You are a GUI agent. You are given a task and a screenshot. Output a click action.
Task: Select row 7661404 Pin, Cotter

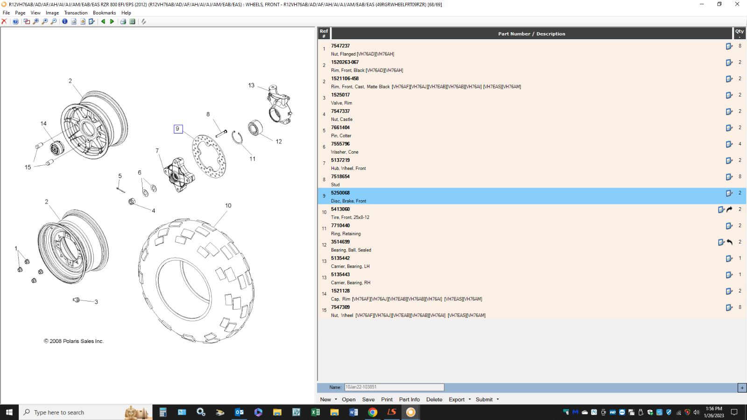[x=532, y=131]
